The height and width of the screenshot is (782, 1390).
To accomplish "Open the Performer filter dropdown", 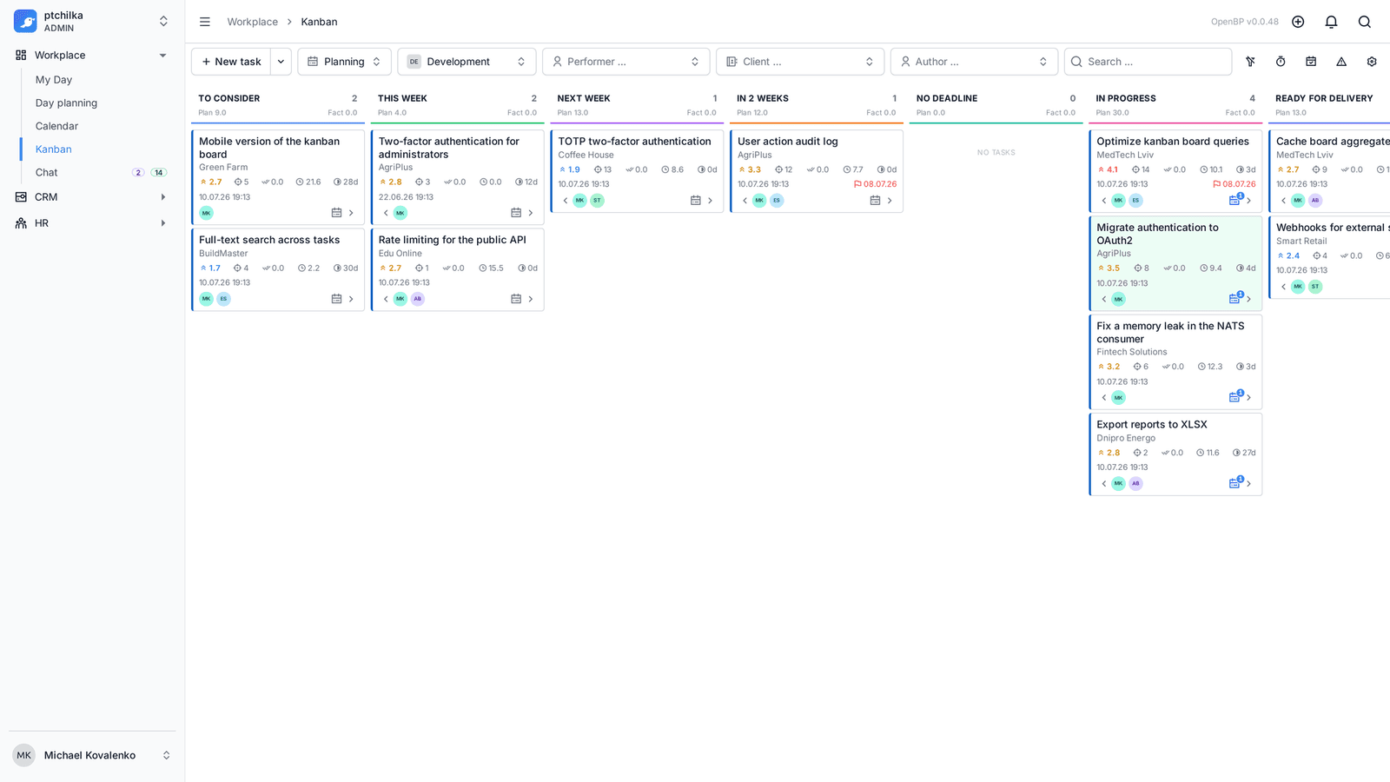I will click(626, 62).
